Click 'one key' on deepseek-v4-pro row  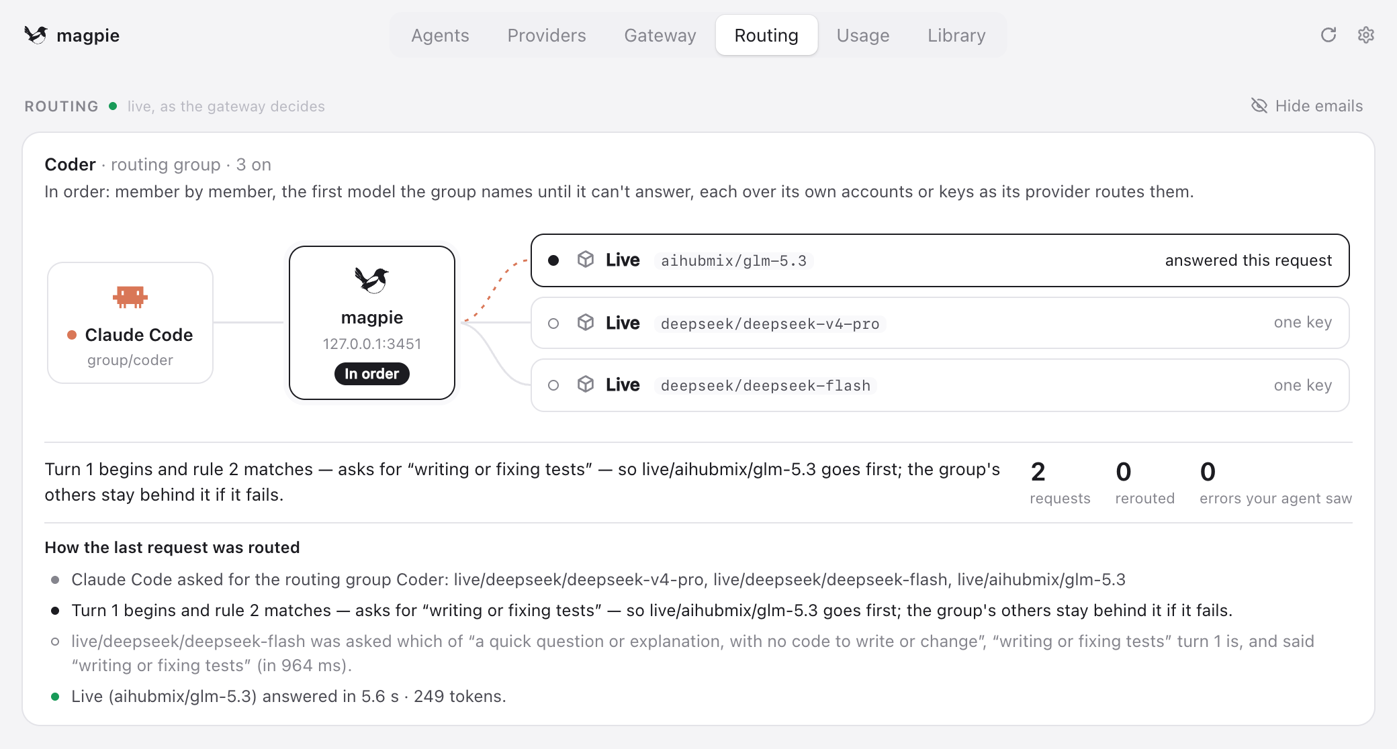pyautogui.click(x=1302, y=322)
